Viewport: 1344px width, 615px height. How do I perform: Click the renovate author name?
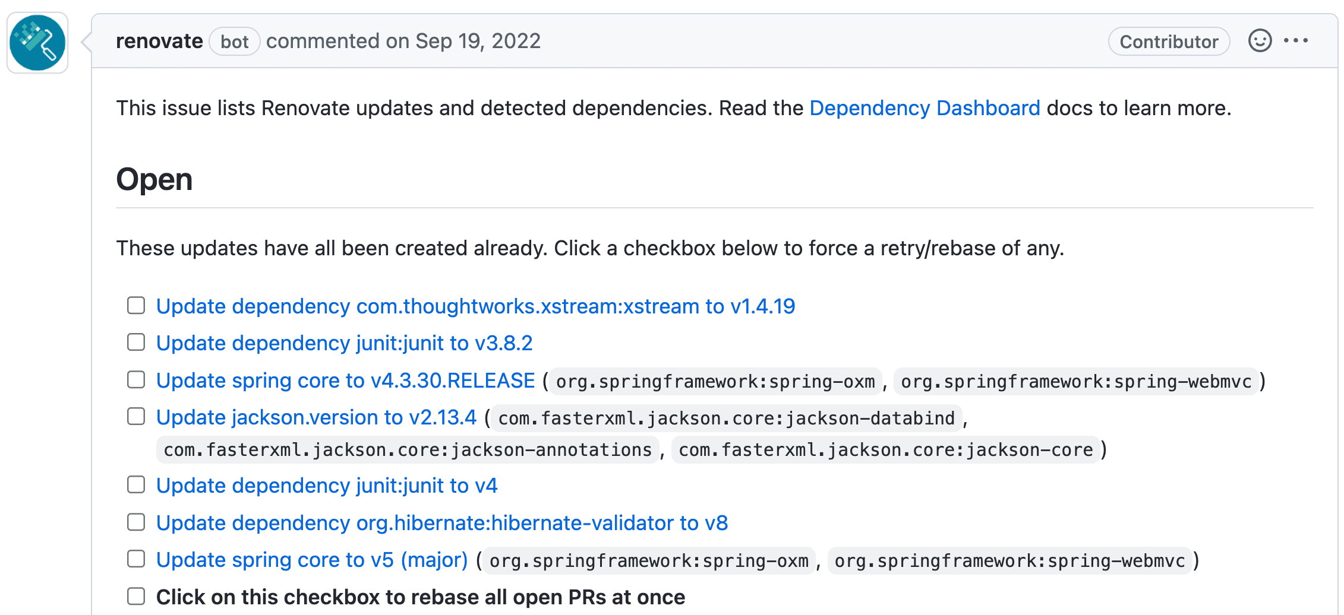159,41
